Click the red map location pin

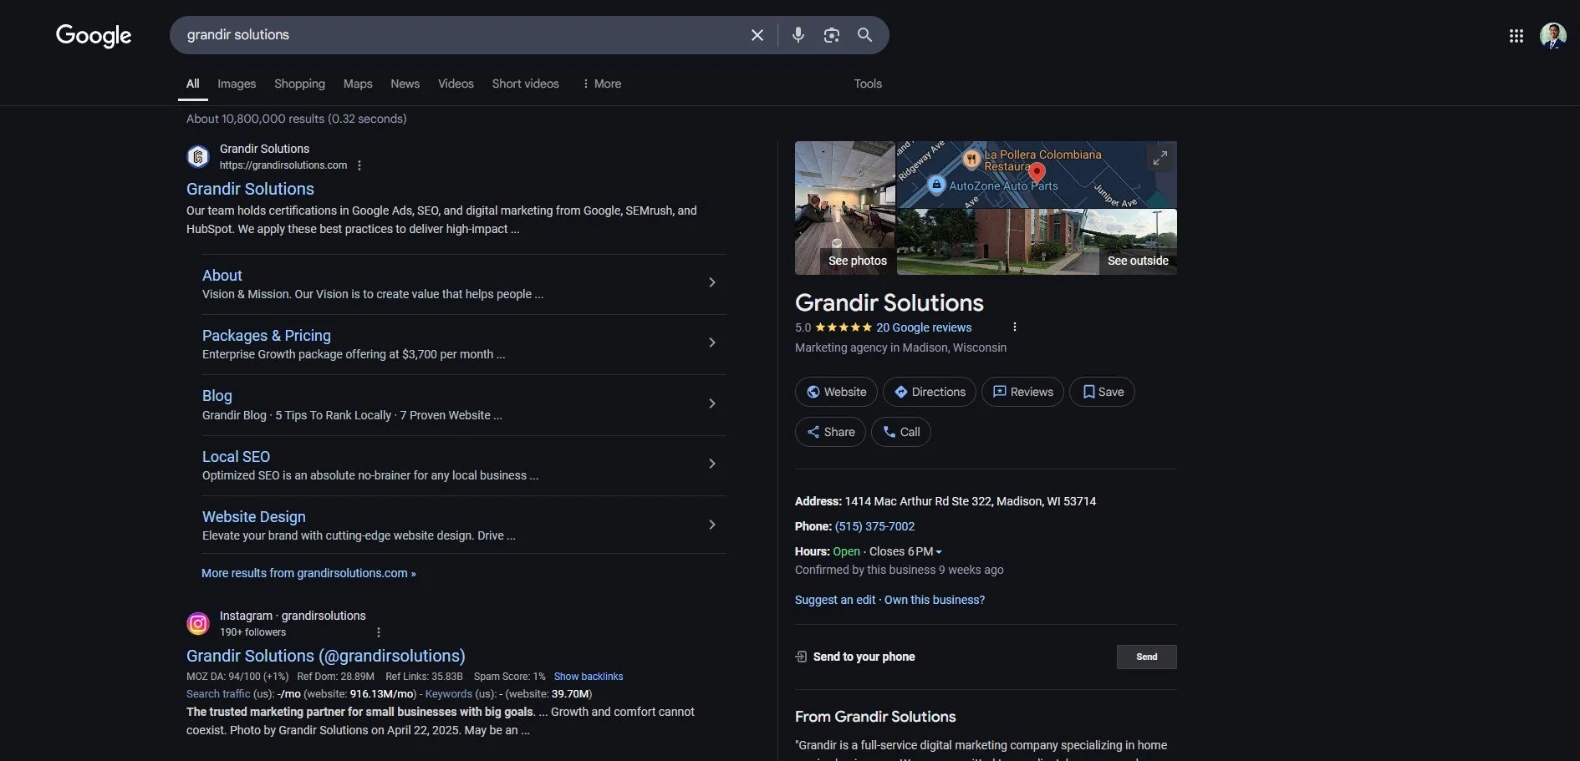pos(1037,172)
